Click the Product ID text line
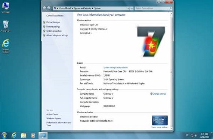Image resolution: width=213 pixels, height=139 pixels. [x=96, y=121]
